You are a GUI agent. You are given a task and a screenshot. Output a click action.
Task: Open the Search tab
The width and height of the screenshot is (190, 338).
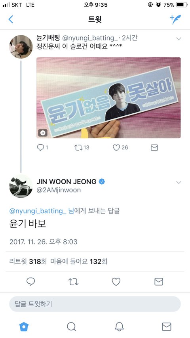click(71, 327)
